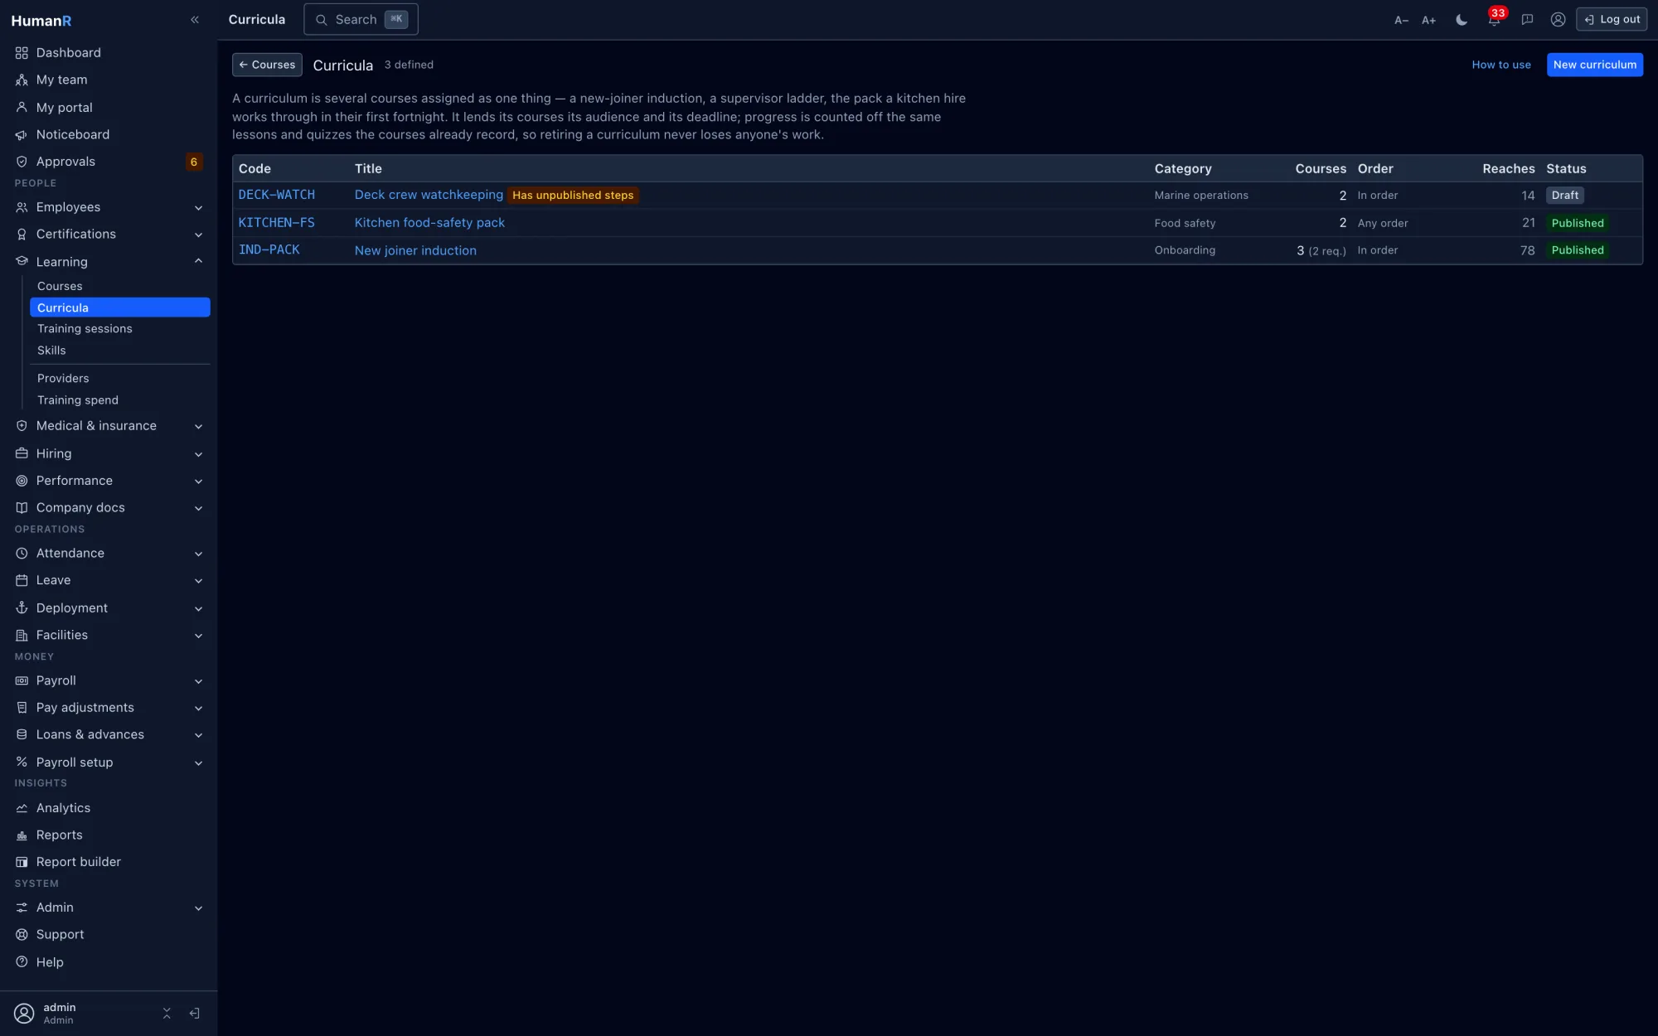Click the HumanR logo
Viewport: 1658px width, 1036px height.
point(41,21)
